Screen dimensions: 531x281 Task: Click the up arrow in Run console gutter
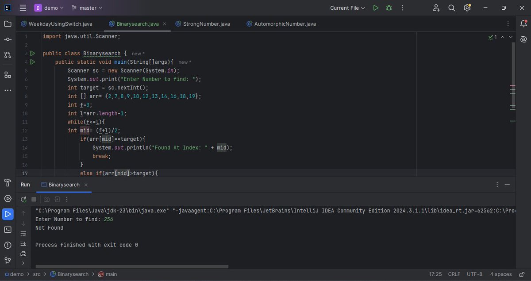click(x=23, y=213)
